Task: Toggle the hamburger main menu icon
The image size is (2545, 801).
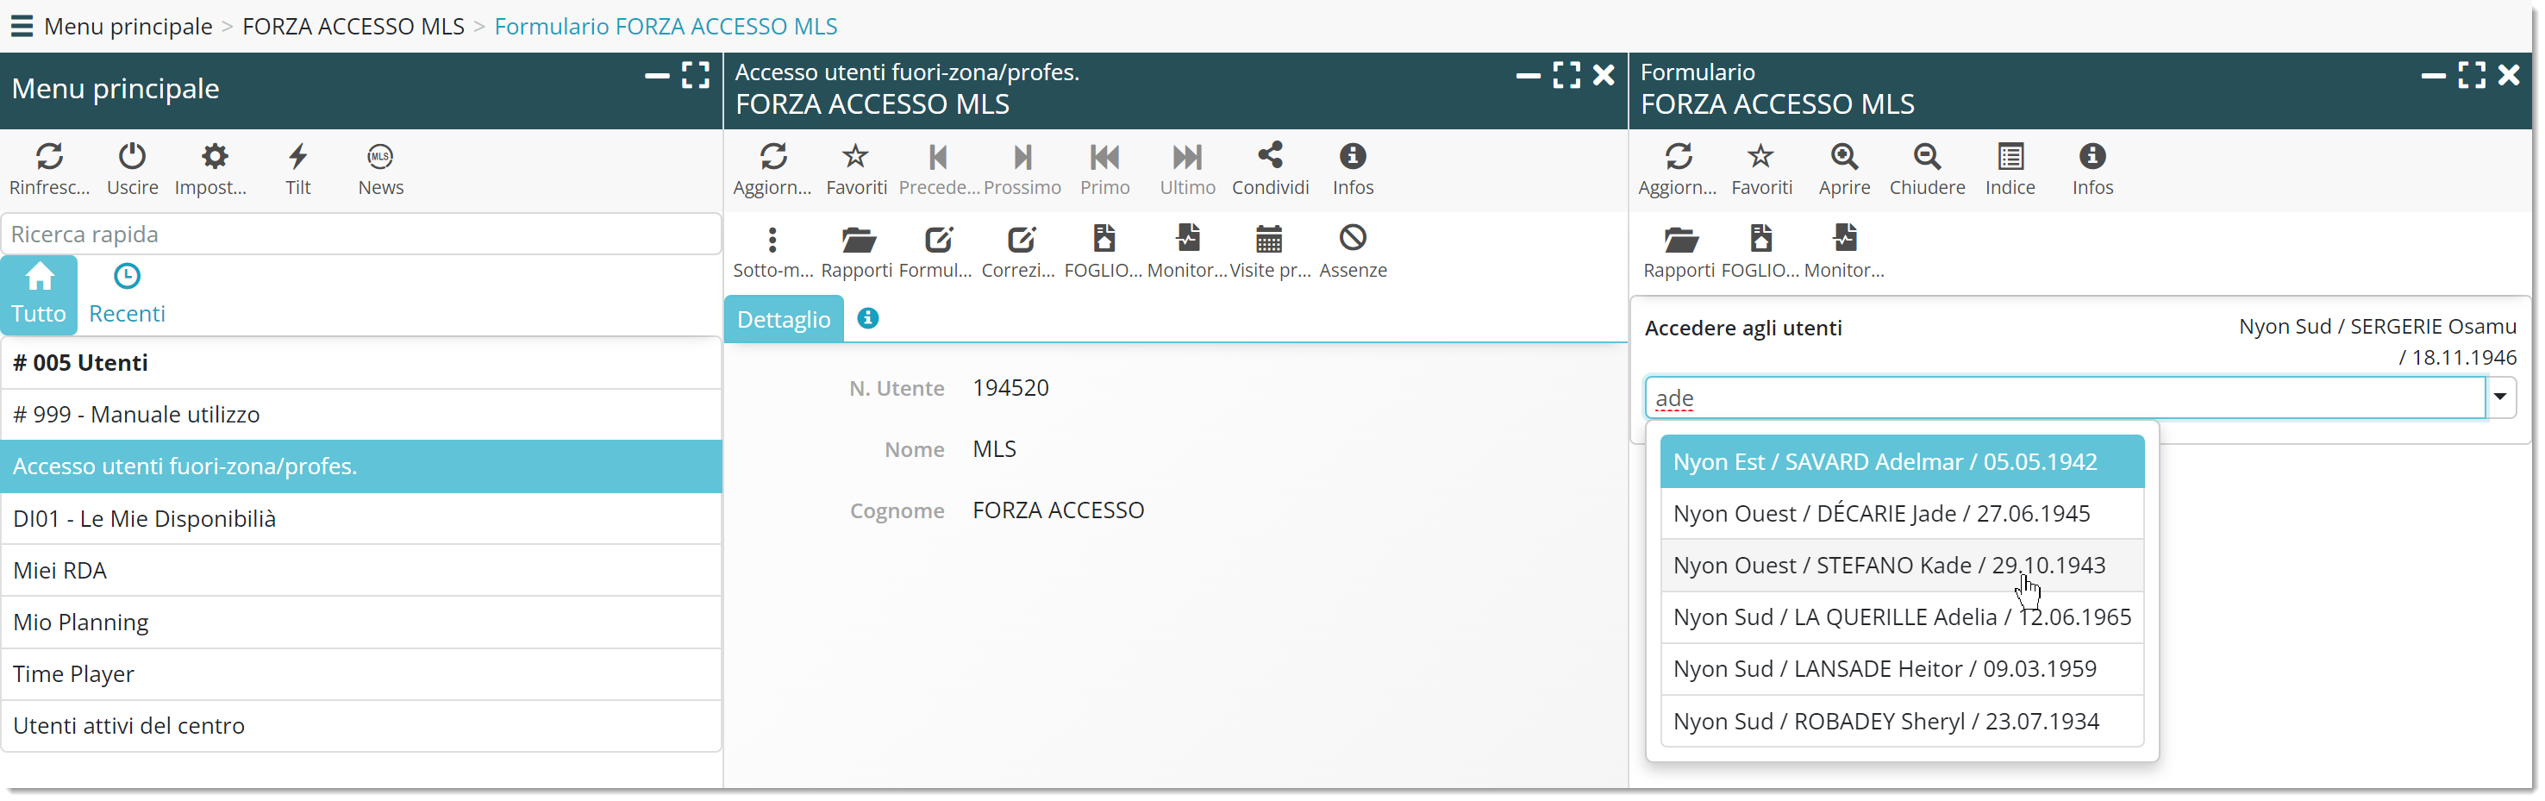Action: tap(22, 26)
